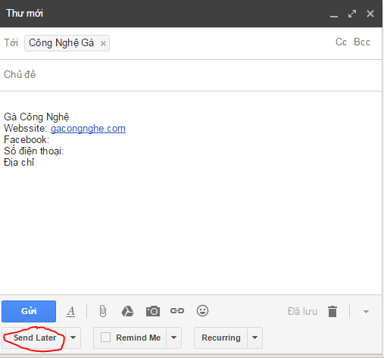Image resolution: width=384 pixels, height=358 pixels.
Task: Attach a file with paperclip icon
Action: click(x=103, y=311)
